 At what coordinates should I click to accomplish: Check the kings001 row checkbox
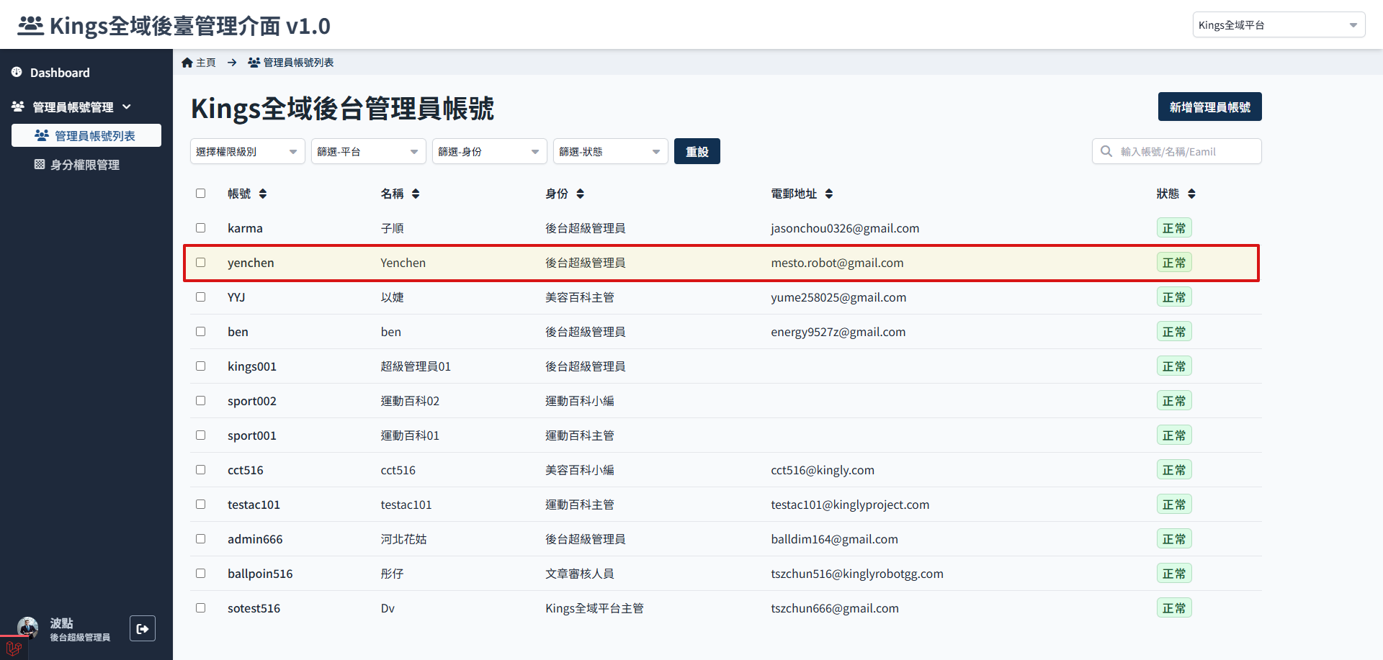[200, 366]
